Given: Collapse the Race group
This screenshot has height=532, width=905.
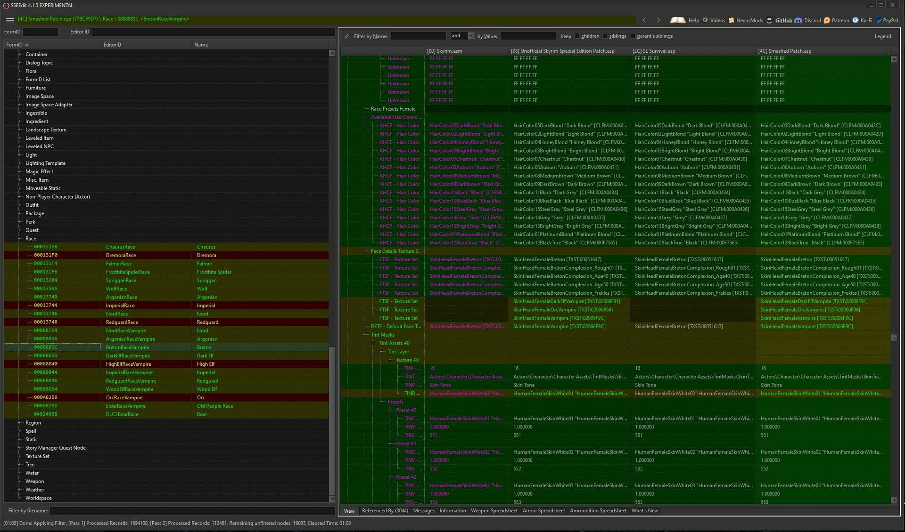Looking at the screenshot, I should coord(19,239).
